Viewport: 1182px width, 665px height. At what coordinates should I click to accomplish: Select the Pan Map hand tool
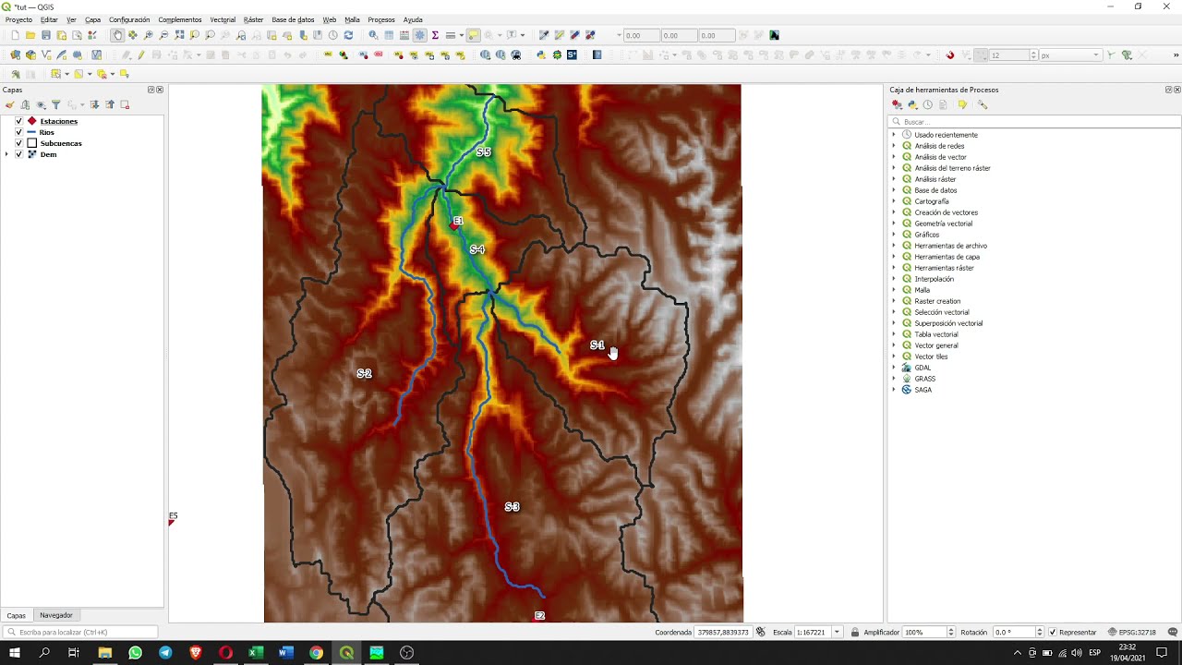click(x=117, y=35)
